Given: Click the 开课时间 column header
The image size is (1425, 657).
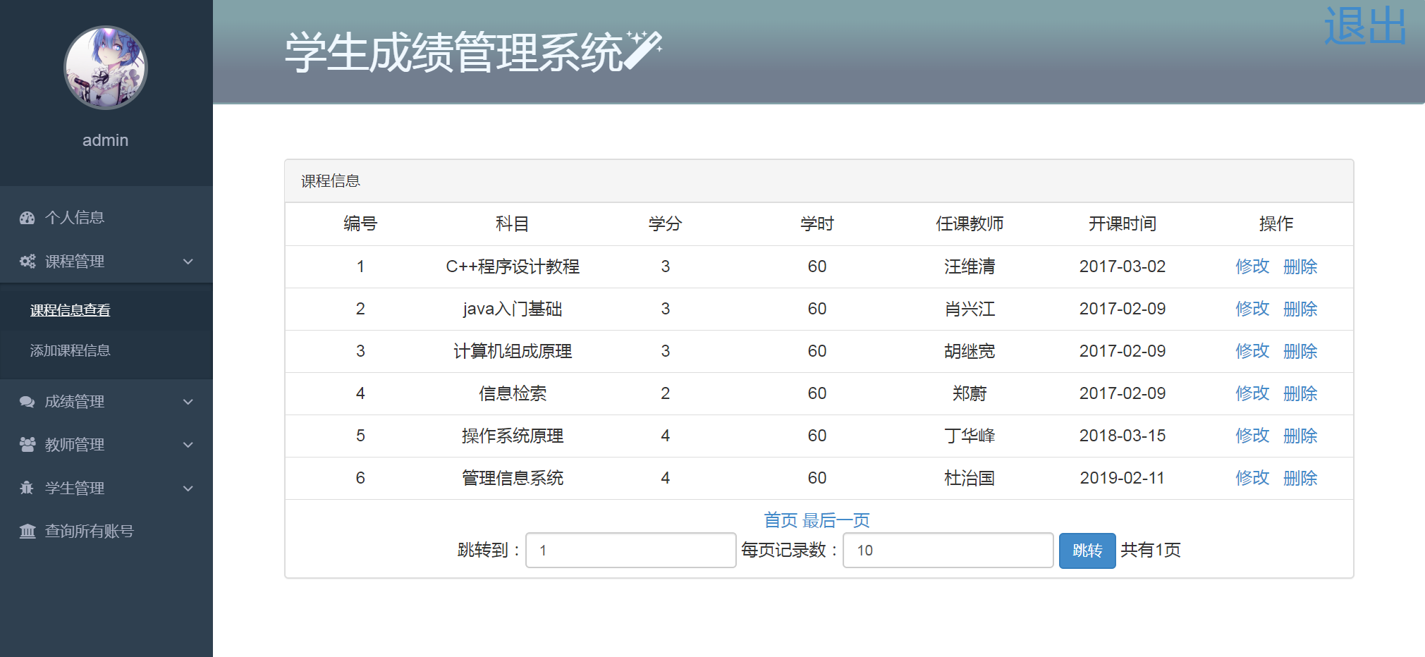Looking at the screenshot, I should (1123, 224).
